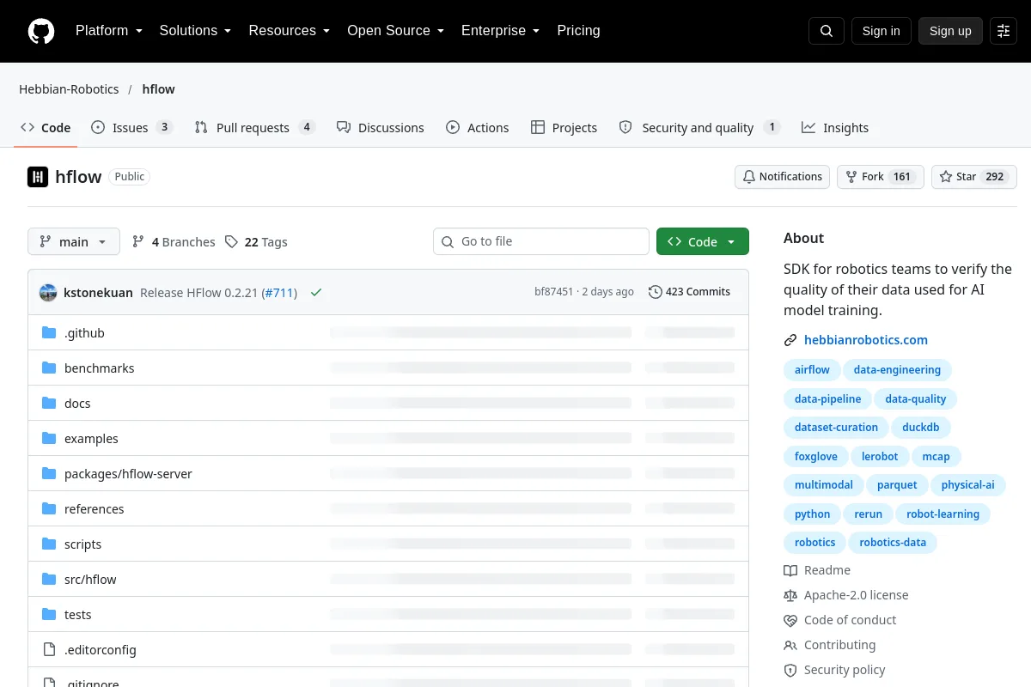The height and width of the screenshot is (687, 1031).
Task: Click the Readme book icon
Action: [790, 570]
